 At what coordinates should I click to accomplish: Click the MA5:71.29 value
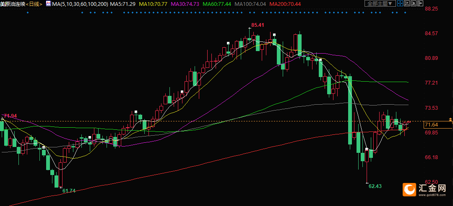(x=123, y=4)
